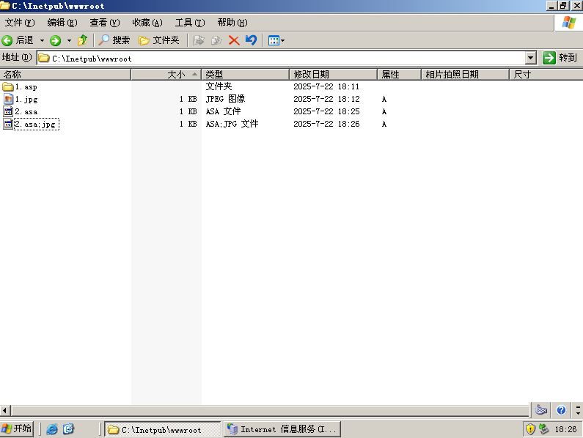Click the file name 2.asa
583x438 pixels.
pos(26,112)
